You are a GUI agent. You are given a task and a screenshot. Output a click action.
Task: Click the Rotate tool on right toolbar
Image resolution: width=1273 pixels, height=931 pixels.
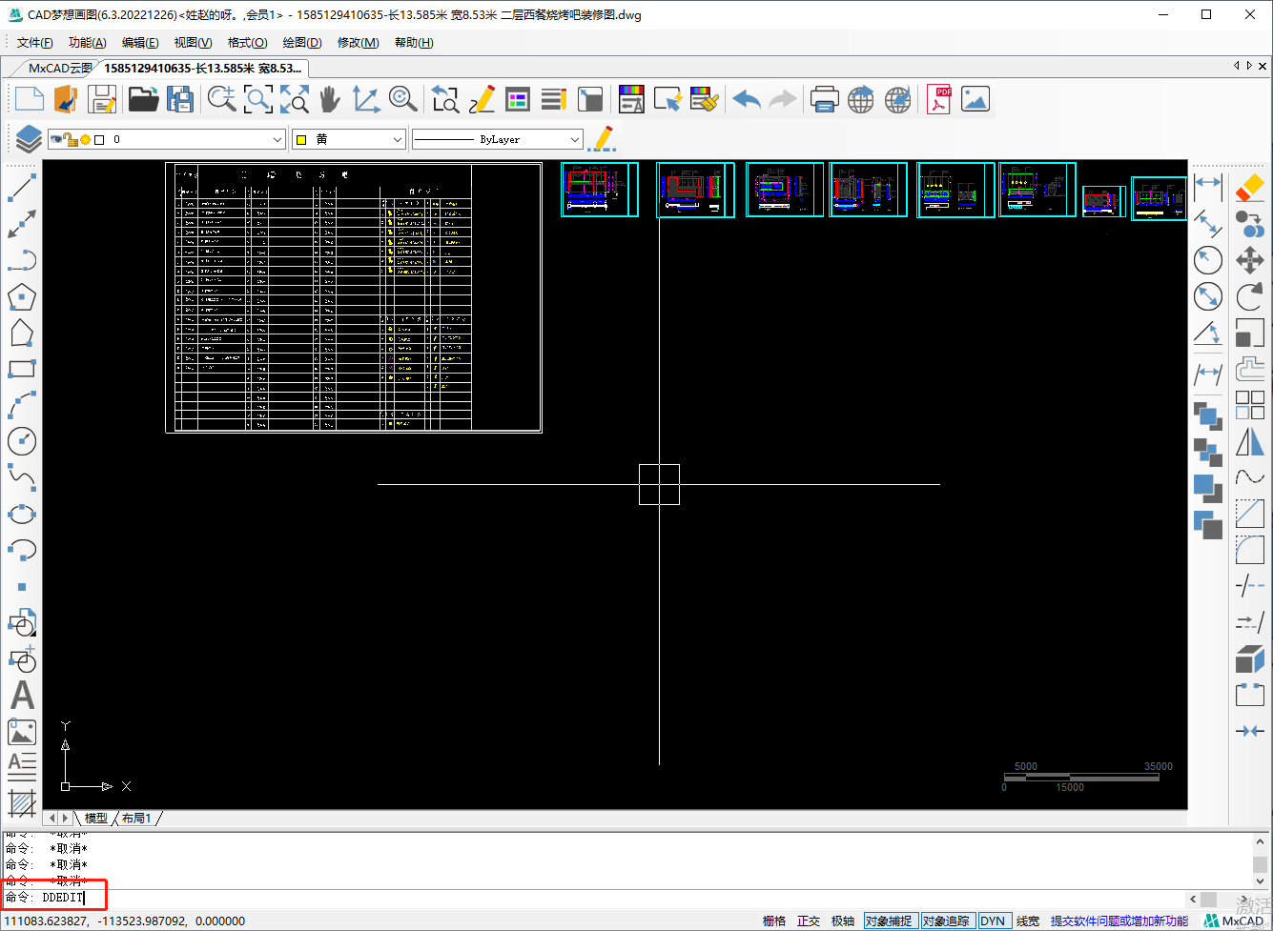click(x=1250, y=296)
